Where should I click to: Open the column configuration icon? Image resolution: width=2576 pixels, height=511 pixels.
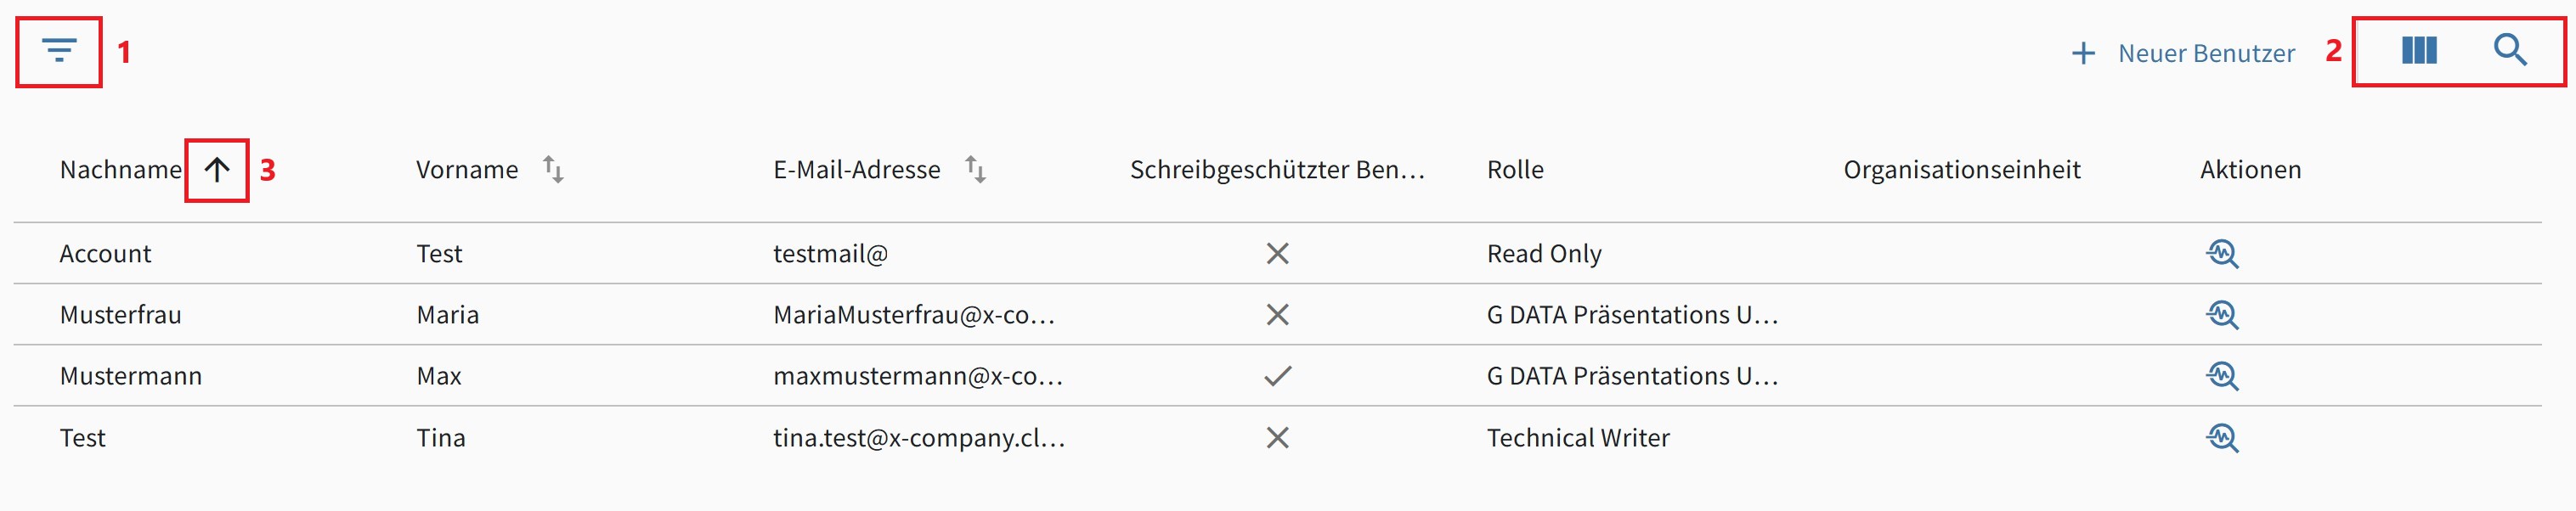pos(2420,52)
